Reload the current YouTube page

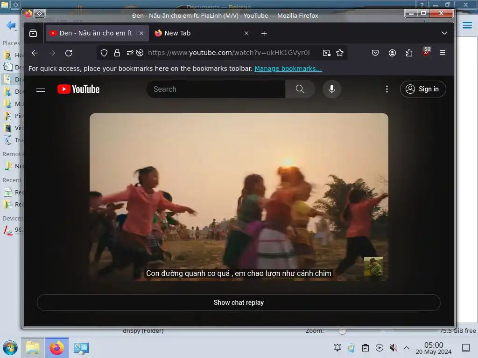[69, 53]
